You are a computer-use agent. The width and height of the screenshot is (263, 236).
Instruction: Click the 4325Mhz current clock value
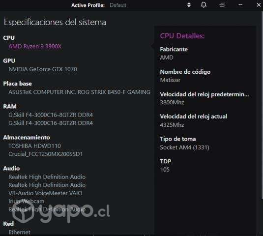[172, 125]
